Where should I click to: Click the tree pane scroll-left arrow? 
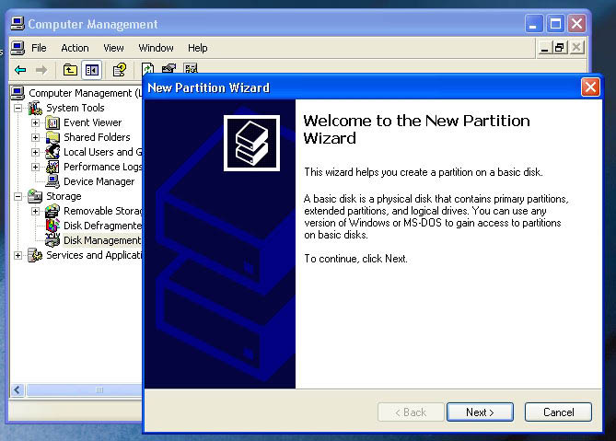coord(17,390)
